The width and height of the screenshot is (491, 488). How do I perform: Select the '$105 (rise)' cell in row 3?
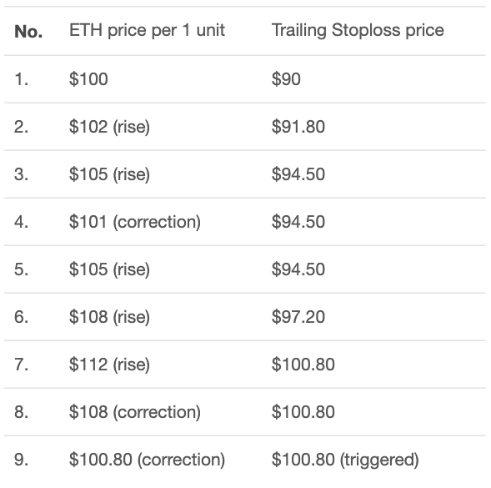pyautogui.click(x=109, y=174)
